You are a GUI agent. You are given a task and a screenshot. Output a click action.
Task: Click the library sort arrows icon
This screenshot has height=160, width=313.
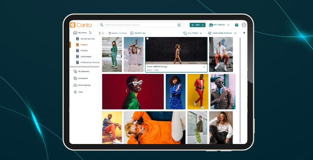[x=90, y=33]
